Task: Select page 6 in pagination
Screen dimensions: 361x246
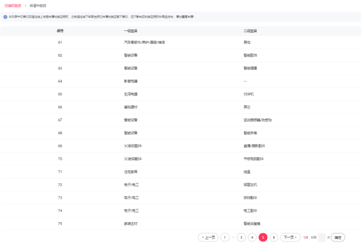Action: pyautogui.click(x=274, y=237)
